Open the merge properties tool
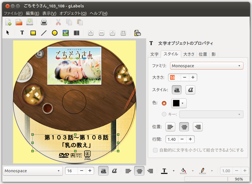This screenshot has width=252, height=184. (x=137, y=33)
